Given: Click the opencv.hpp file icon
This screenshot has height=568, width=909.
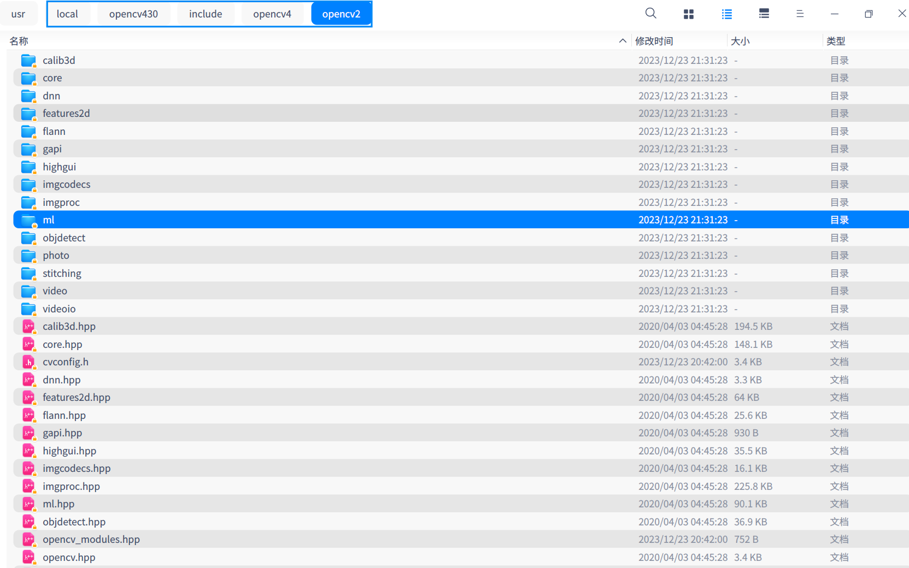Looking at the screenshot, I should (x=28, y=558).
